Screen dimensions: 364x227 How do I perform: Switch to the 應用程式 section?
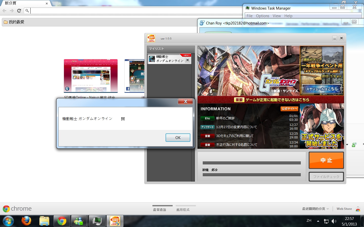(x=183, y=210)
